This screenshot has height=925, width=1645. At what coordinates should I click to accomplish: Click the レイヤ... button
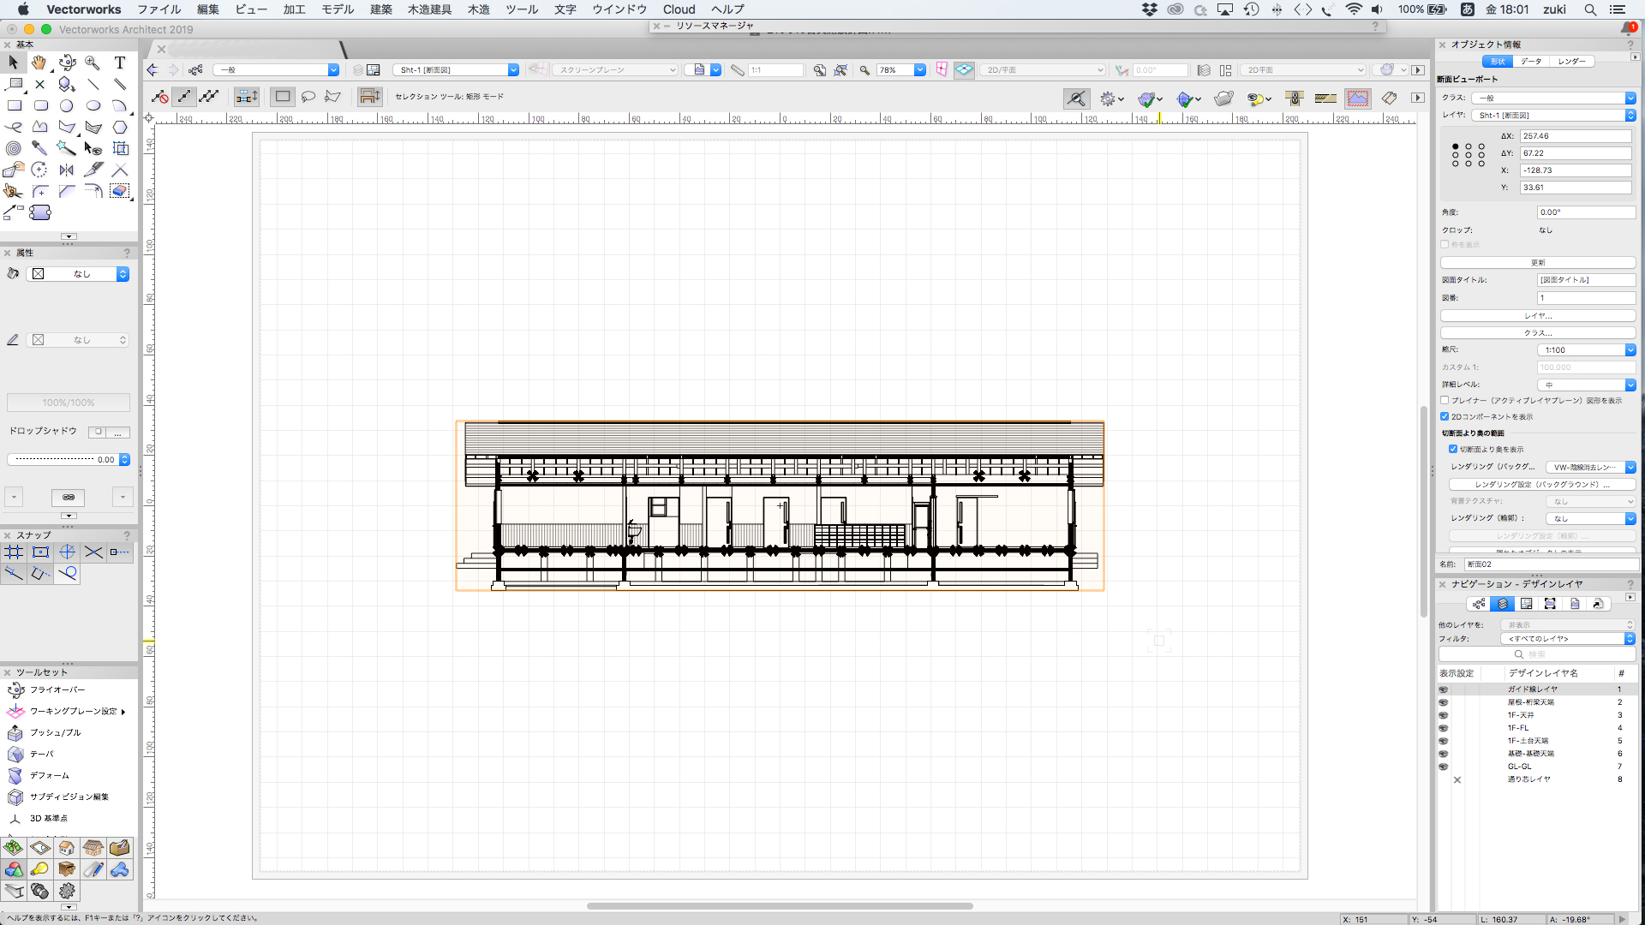pos(1538,316)
